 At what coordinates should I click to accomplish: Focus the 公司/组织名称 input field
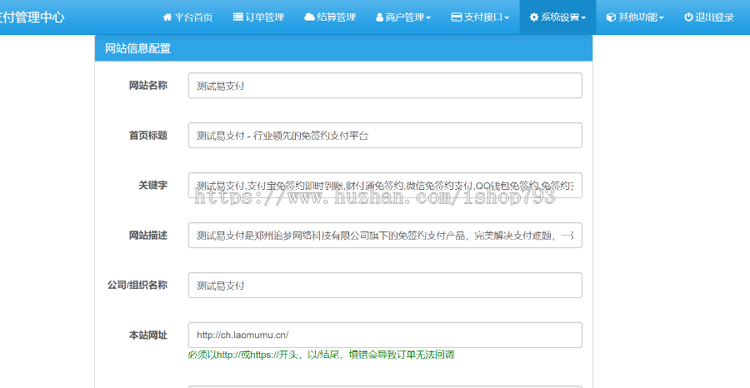[384, 286]
